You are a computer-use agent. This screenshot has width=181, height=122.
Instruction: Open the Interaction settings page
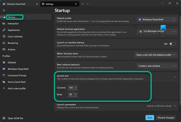[x=26, y=23]
